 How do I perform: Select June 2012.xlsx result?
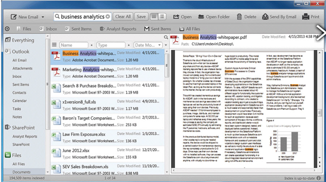point(108,154)
